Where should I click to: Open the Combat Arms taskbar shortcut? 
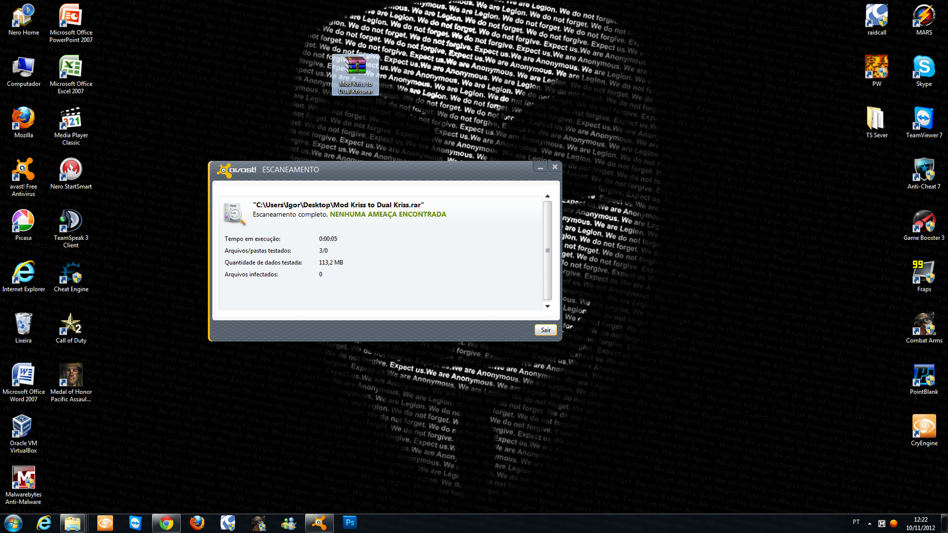tap(258, 523)
